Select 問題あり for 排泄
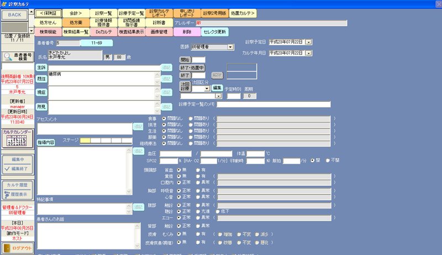Viewport: 442px width, 255px height. tap(191, 124)
